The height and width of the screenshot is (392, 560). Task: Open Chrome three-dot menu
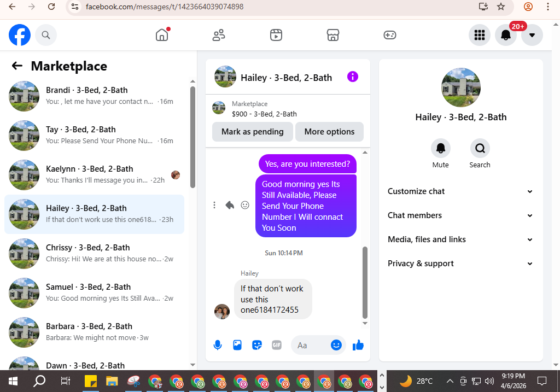(548, 7)
